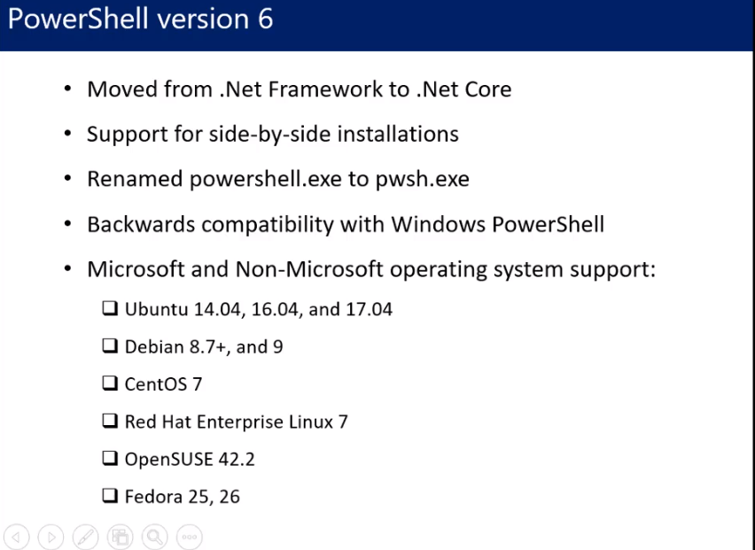Screen dimensions: 755x550
Task: Click the 'Backwards compatibility with Windows PowerShell' text
Action: pyautogui.click(x=346, y=224)
